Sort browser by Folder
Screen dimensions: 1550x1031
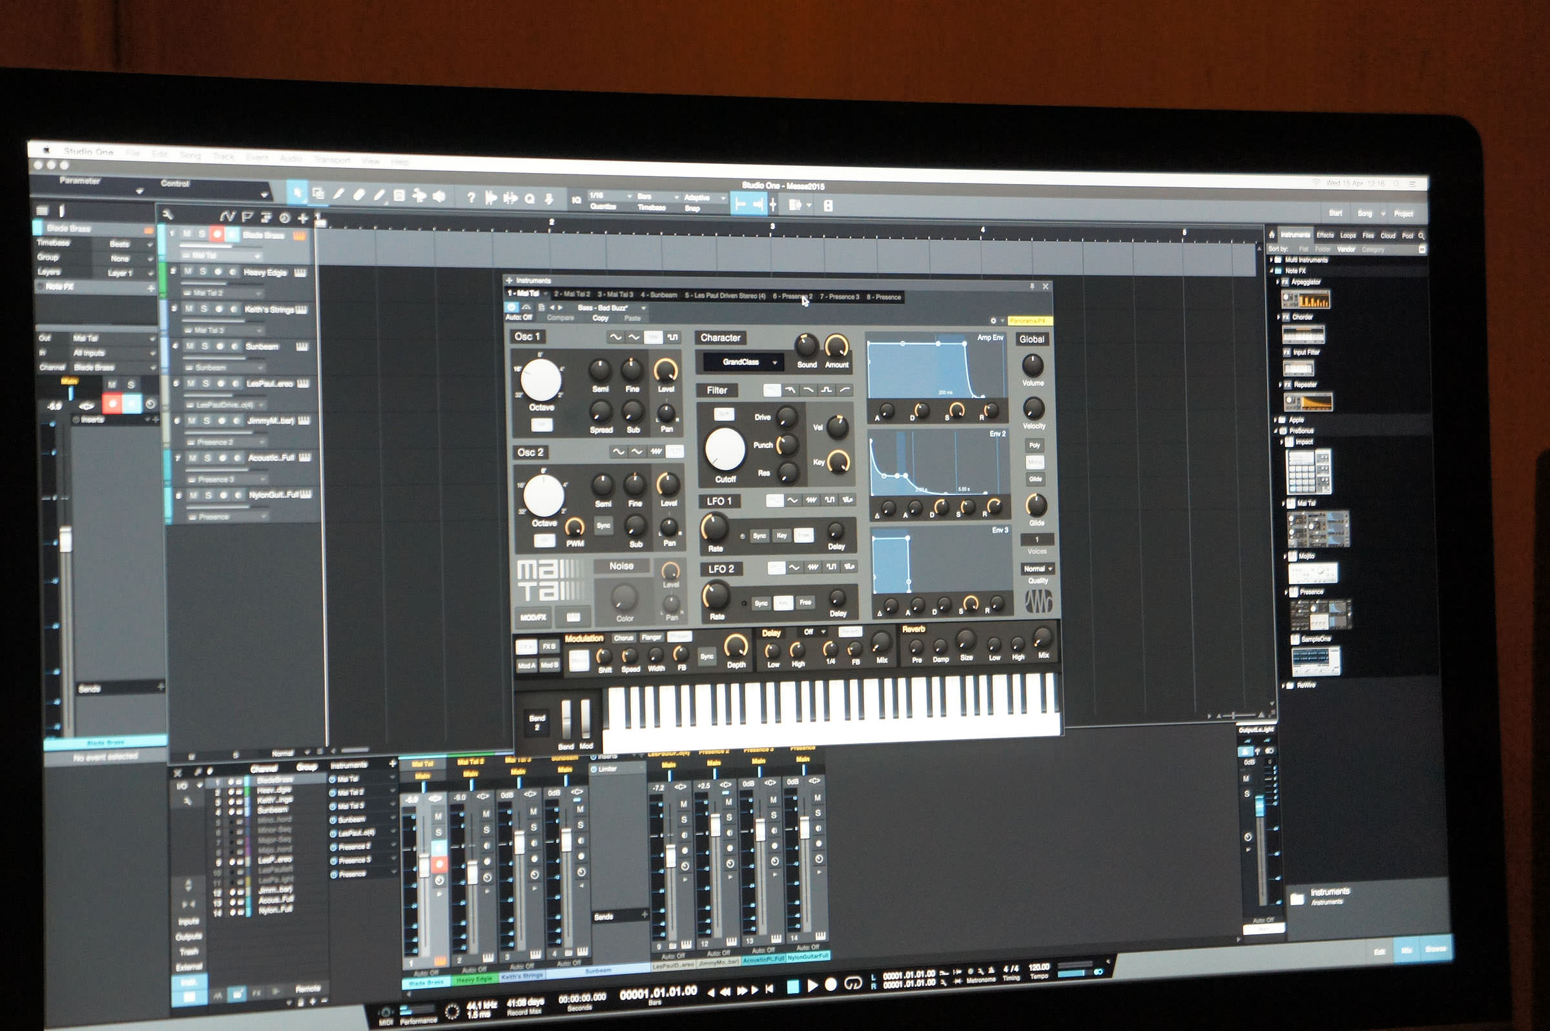coord(1323,250)
